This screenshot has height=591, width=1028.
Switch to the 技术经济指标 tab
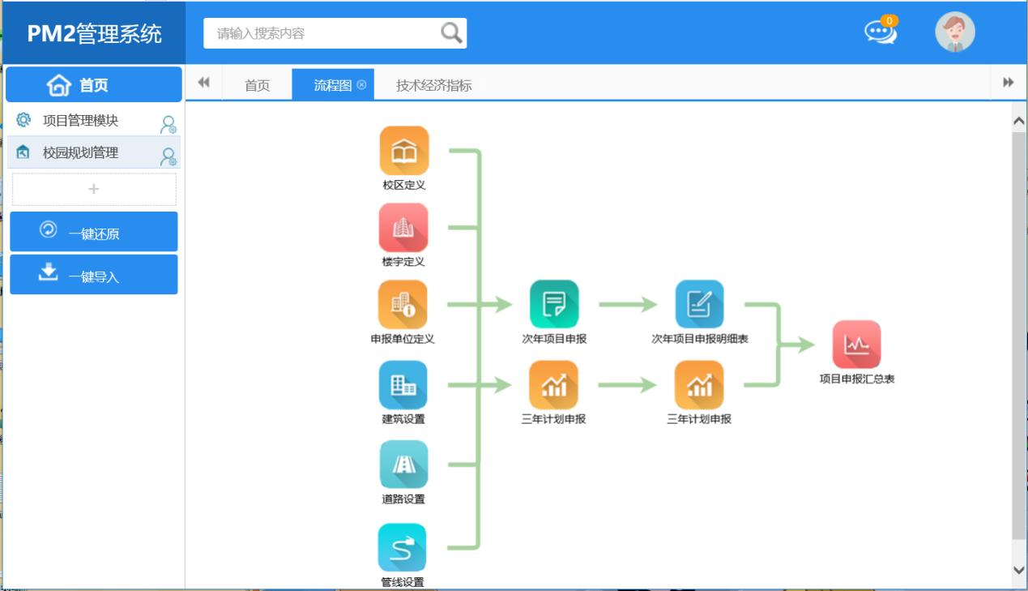[x=433, y=85]
